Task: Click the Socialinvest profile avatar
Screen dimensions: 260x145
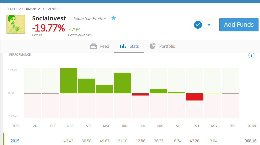Action: (16, 24)
